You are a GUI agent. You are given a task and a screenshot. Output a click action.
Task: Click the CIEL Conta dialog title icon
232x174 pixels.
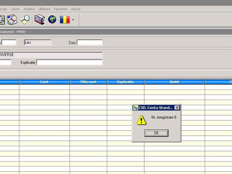click(136, 107)
